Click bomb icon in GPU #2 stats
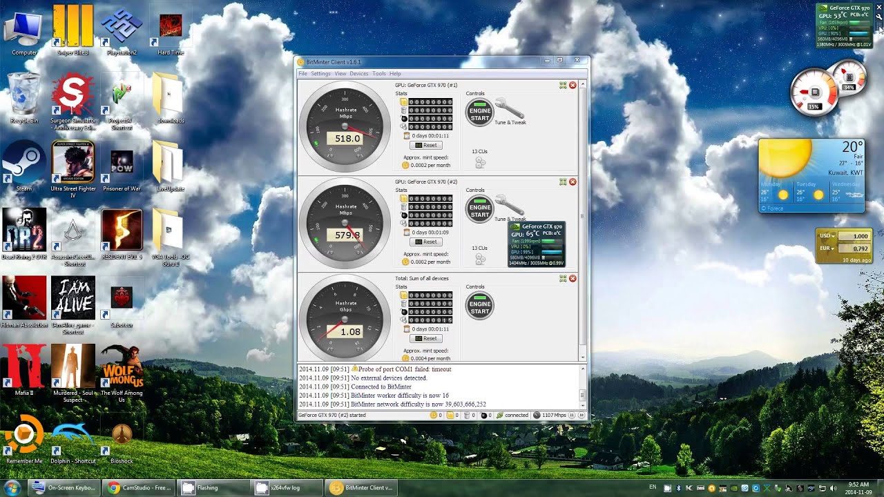Screen dimensions: 884x497 click(404, 215)
